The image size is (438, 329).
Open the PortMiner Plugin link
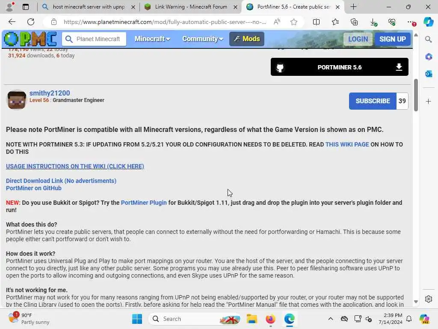pos(144,203)
